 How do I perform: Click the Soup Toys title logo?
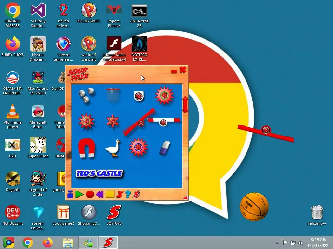(78, 74)
